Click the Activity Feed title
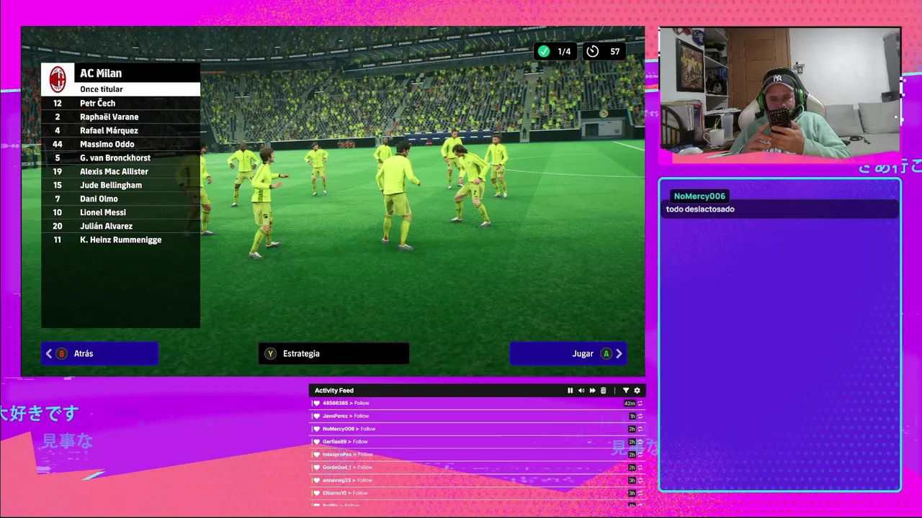Image resolution: width=922 pixels, height=518 pixels. 334,391
